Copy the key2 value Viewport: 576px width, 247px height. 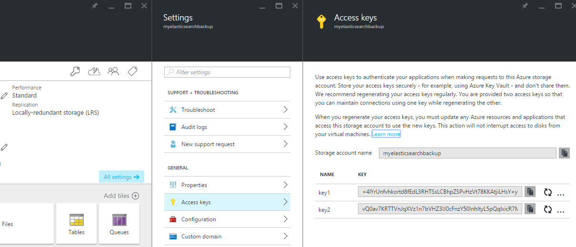pyautogui.click(x=530, y=208)
